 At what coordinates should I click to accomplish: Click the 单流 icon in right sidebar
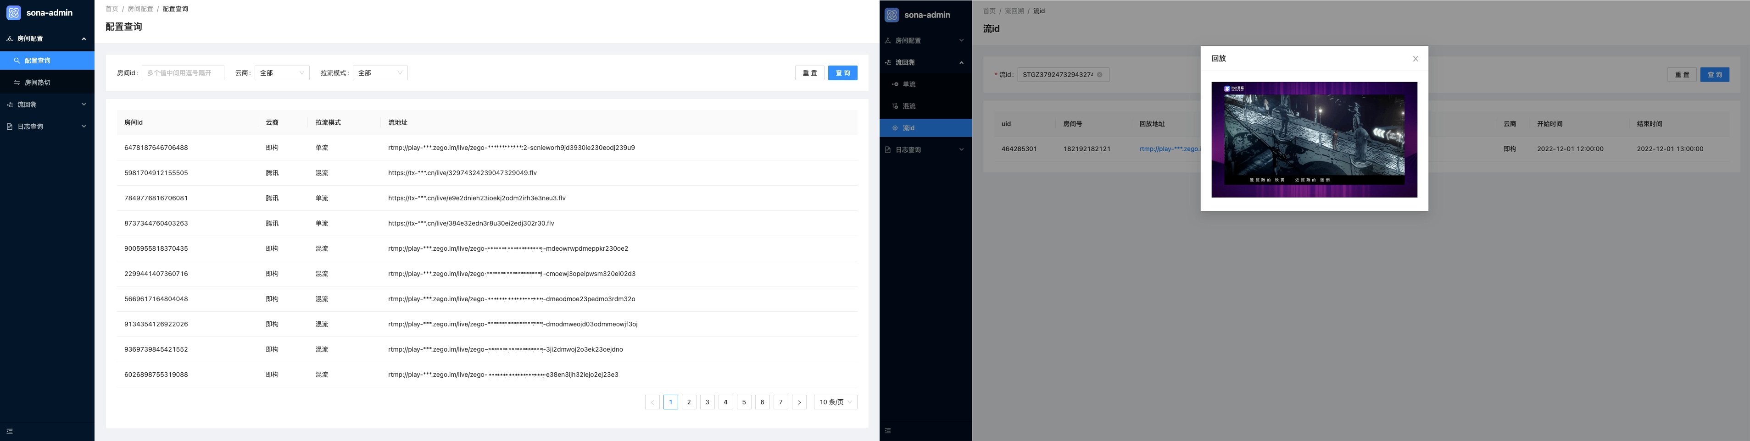[895, 84]
